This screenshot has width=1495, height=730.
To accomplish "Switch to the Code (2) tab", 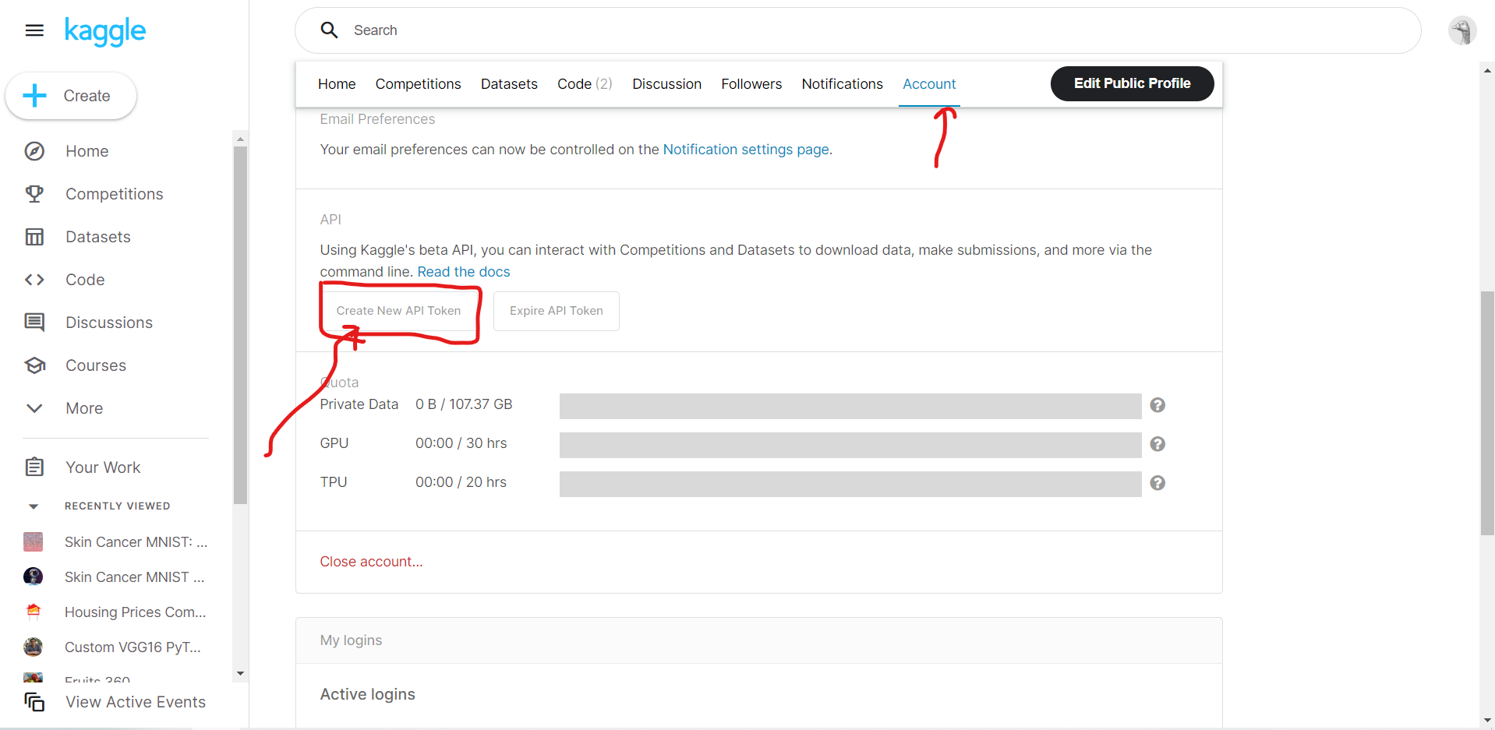I will [585, 84].
